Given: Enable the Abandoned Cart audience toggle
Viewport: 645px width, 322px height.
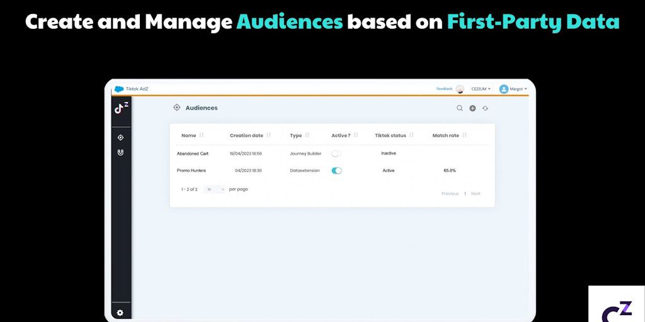Looking at the screenshot, I should (336, 153).
